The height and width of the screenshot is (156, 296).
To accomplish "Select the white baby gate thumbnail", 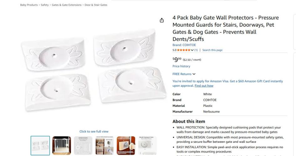I will (62, 145).
